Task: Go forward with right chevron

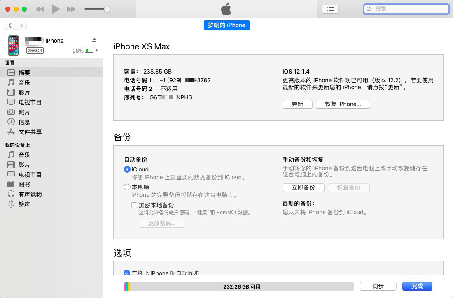Action: click(21, 25)
